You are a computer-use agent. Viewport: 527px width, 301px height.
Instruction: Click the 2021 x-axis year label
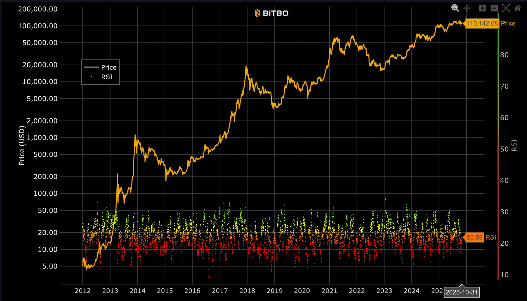coord(329,291)
